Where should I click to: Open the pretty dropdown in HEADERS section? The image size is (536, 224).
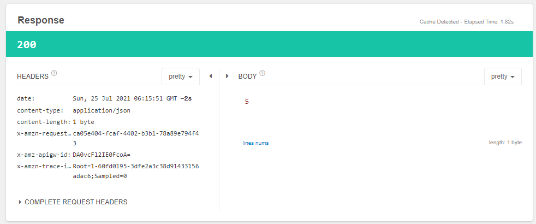click(x=181, y=76)
